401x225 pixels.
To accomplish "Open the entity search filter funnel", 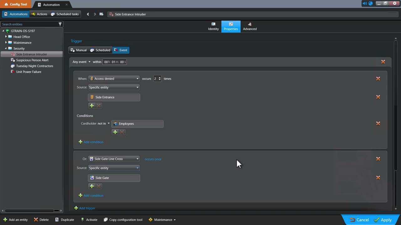I will point(60,24).
